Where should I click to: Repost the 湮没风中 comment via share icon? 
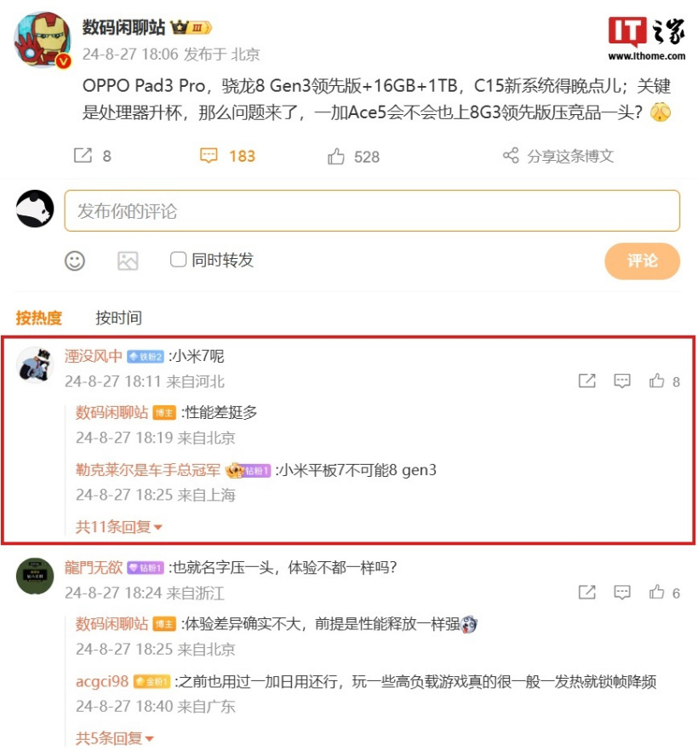click(587, 381)
